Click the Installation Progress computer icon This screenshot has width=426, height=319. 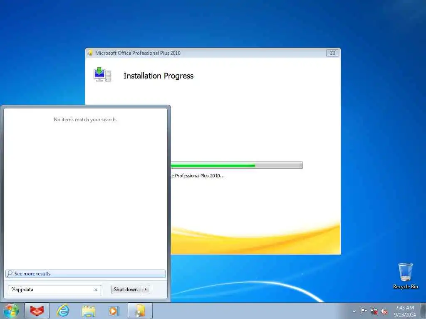coord(102,75)
